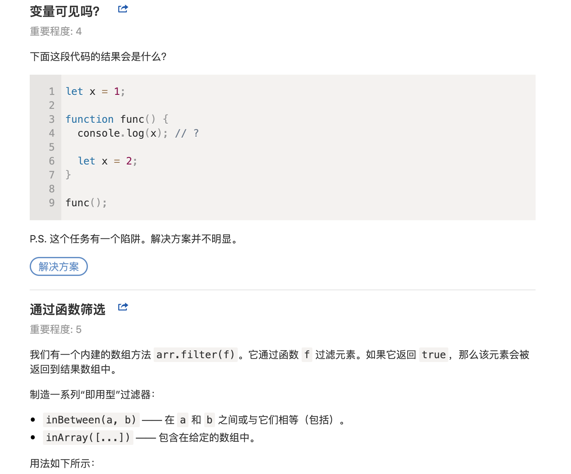Click the export icon near second task title

click(123, 307)
